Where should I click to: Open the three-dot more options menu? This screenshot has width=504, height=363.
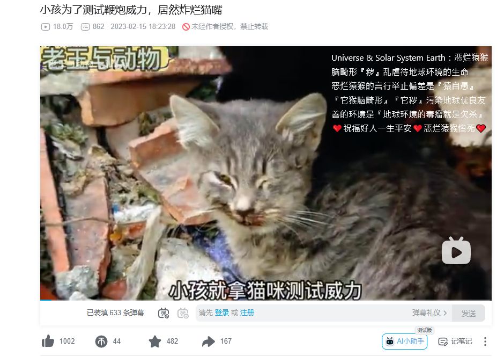485,342
